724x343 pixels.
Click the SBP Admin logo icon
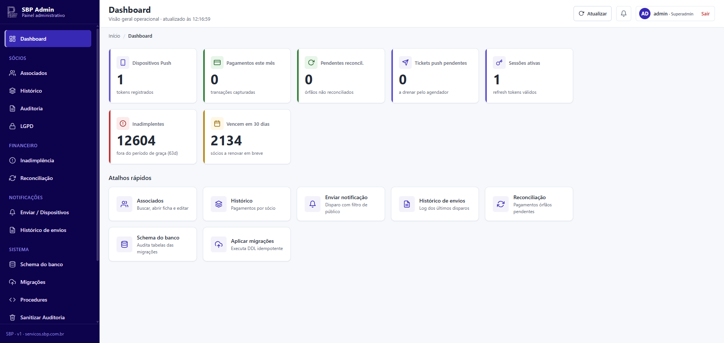click(12, 12)
